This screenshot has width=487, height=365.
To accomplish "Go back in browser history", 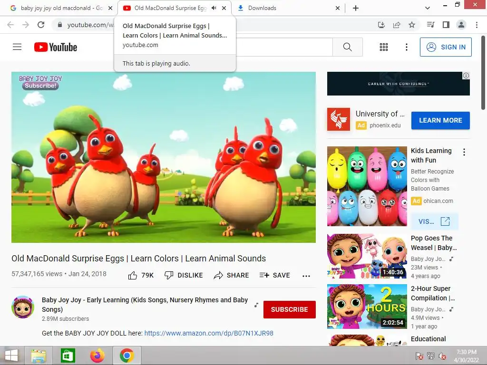I will [10, 25].
